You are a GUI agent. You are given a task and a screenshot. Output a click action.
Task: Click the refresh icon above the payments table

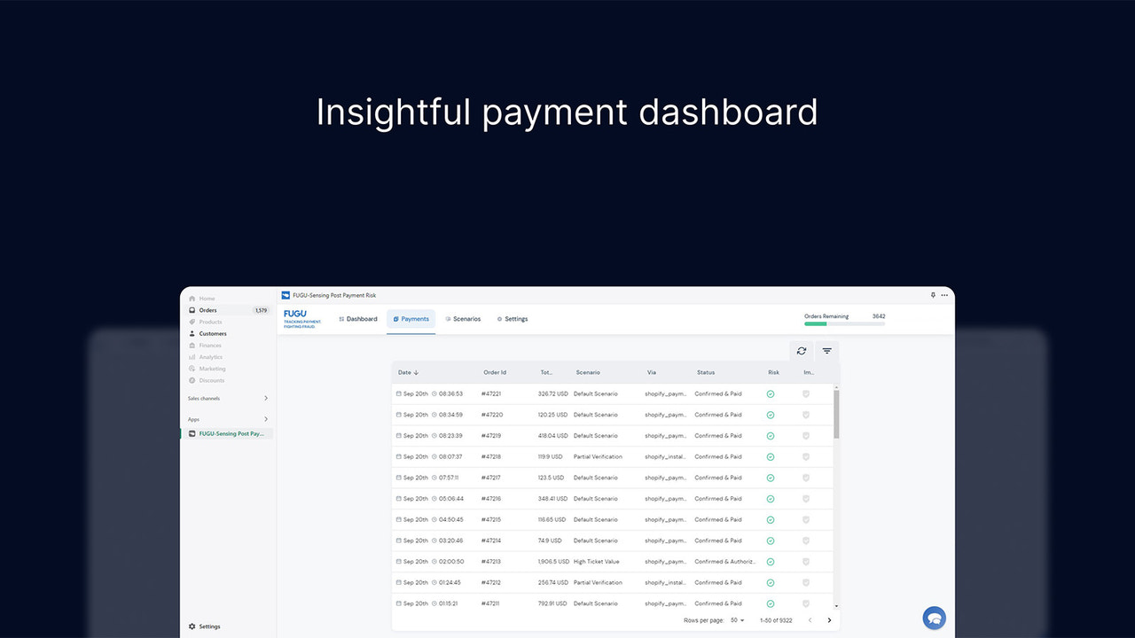click(x=801, y=351)
